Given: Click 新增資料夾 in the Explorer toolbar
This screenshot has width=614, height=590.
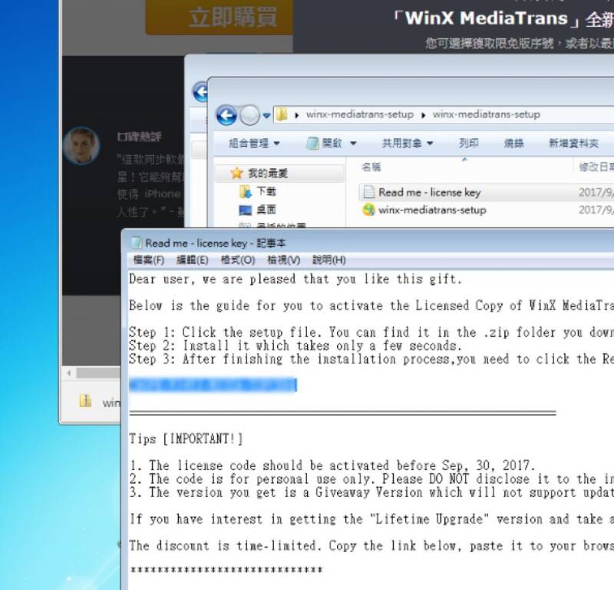Looking at the screenshot, I should coord(573,144).
